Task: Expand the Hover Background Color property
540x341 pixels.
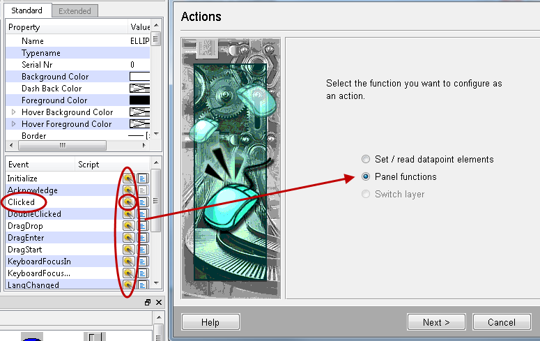Action: (13, 112)
